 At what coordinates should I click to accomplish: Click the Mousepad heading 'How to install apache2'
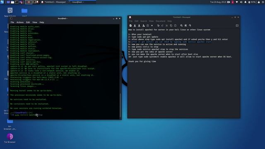pos(169,30)
